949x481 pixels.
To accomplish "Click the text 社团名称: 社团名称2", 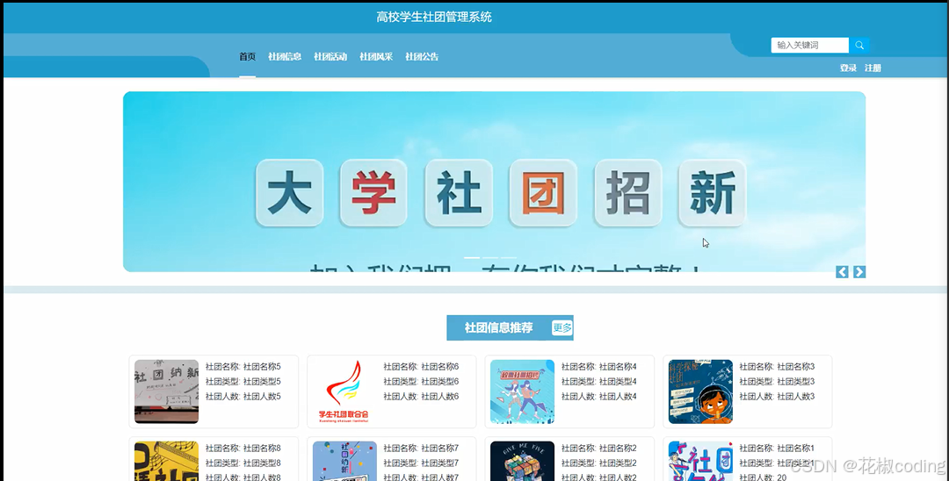I will point(598,449).
